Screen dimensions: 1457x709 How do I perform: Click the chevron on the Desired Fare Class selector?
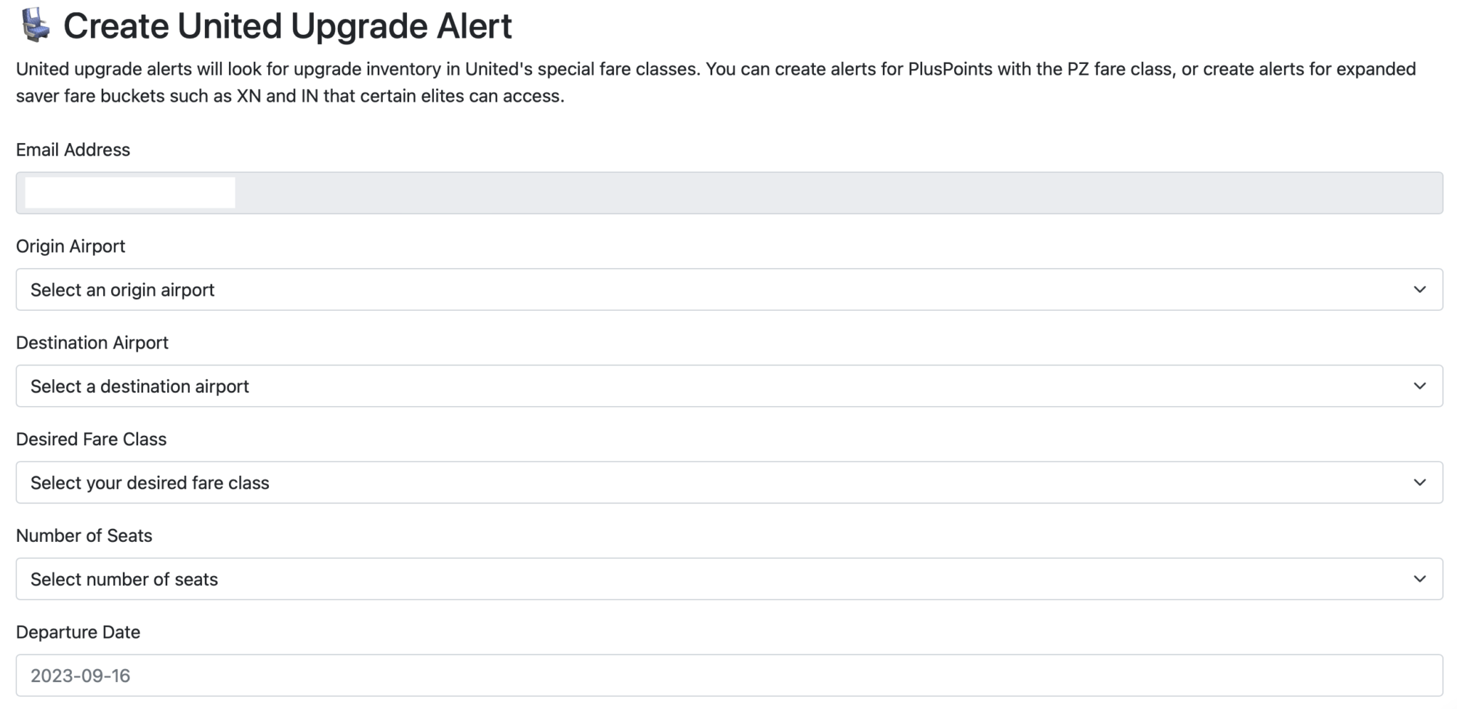(1420, 482)
